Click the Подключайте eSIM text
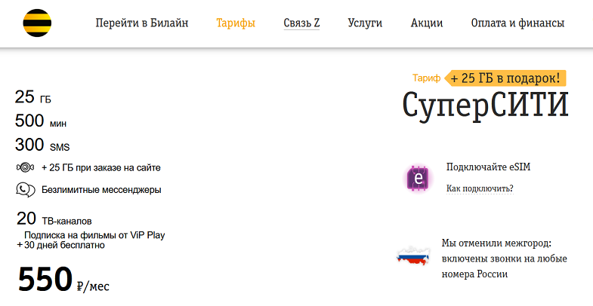The height and width of the screenshot is (306, 593). point(488,167)
